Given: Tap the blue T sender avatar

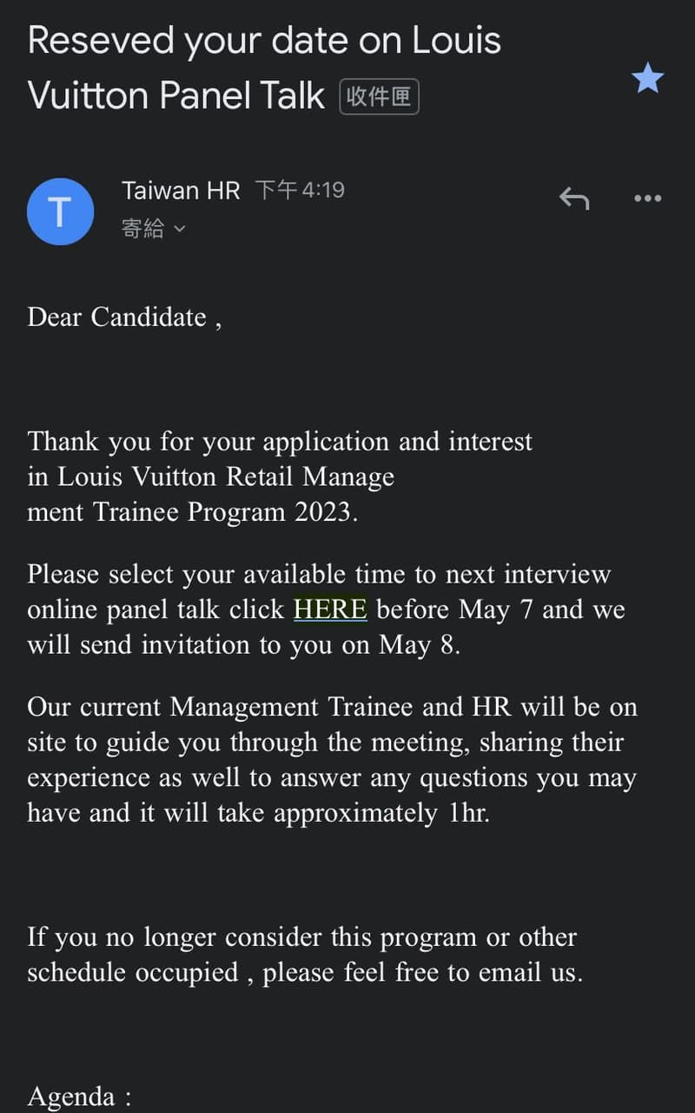Looking at the screenshot, I should coord(60,211).
